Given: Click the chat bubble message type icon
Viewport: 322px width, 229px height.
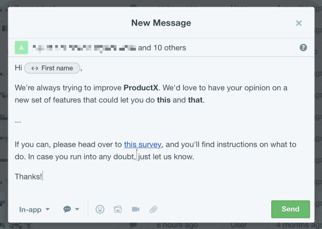Looking at the screenshot, I should tap(67, 209).
